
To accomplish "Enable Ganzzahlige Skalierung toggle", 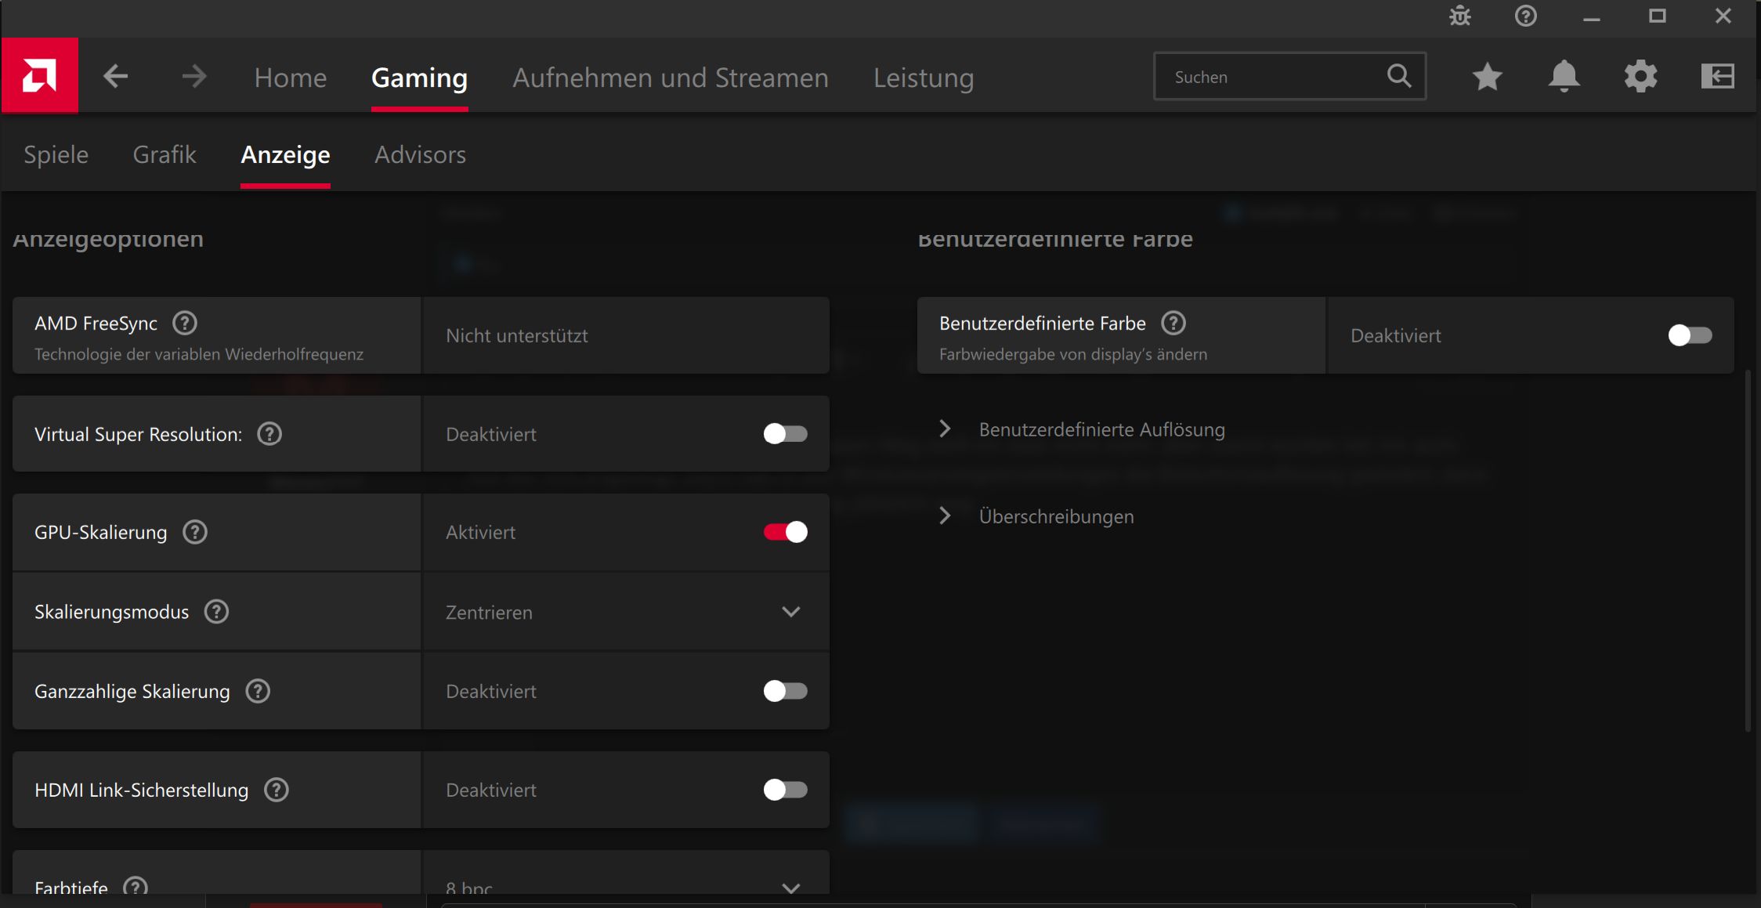I will click(785, 691).
